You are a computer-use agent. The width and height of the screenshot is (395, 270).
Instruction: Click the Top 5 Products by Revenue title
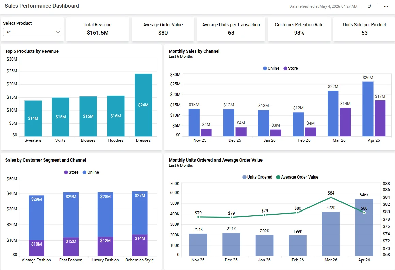[32, 51]
